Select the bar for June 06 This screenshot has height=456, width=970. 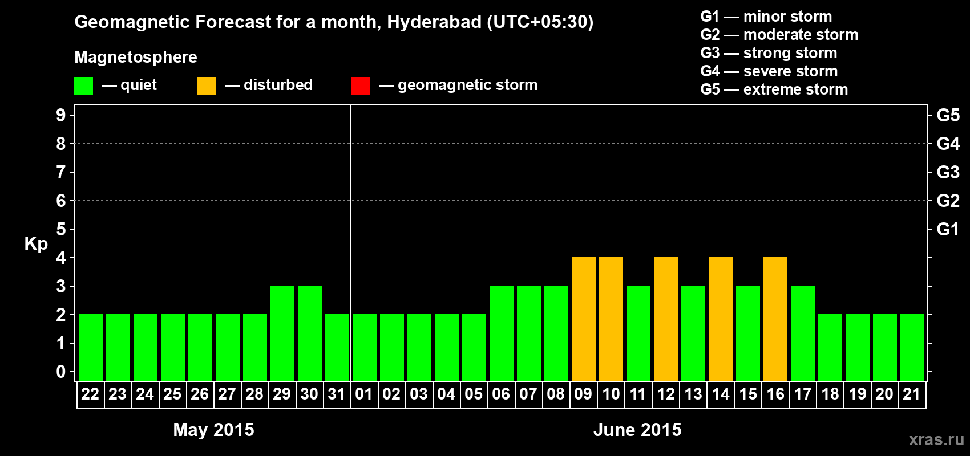pos(502,333)
